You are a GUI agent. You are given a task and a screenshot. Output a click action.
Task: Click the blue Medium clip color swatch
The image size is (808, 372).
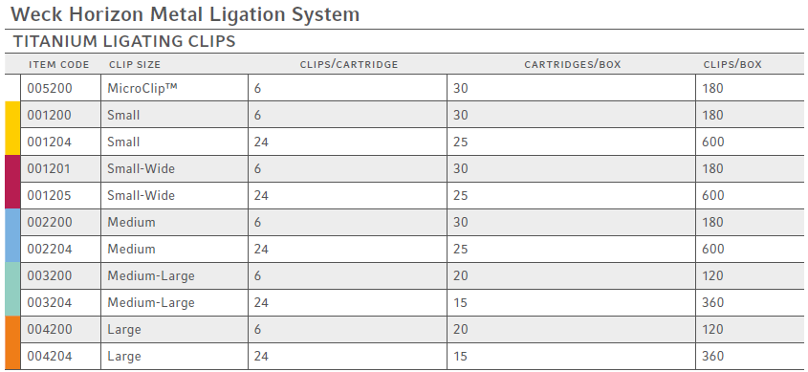click(12, 235)
